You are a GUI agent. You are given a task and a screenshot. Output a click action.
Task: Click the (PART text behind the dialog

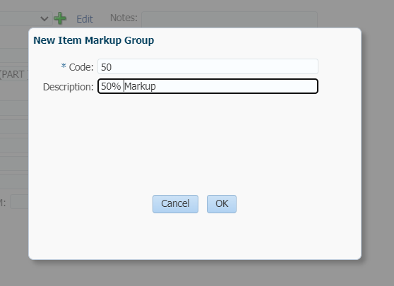[x=14, y=74]
